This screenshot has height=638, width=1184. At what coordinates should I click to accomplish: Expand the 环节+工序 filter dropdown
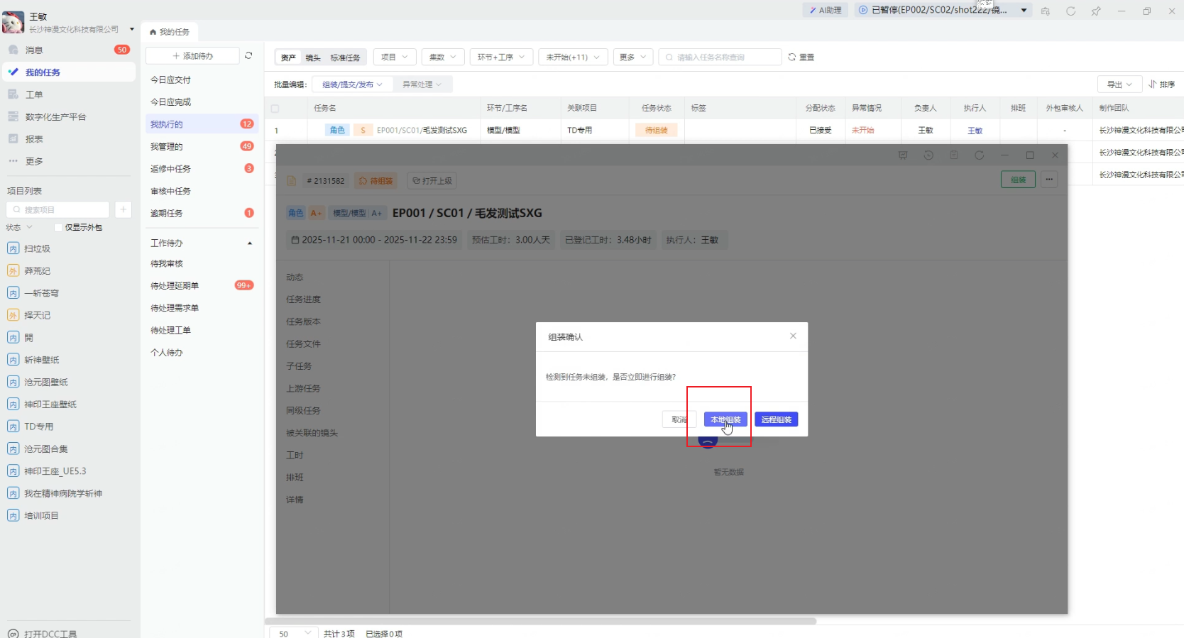501,57
